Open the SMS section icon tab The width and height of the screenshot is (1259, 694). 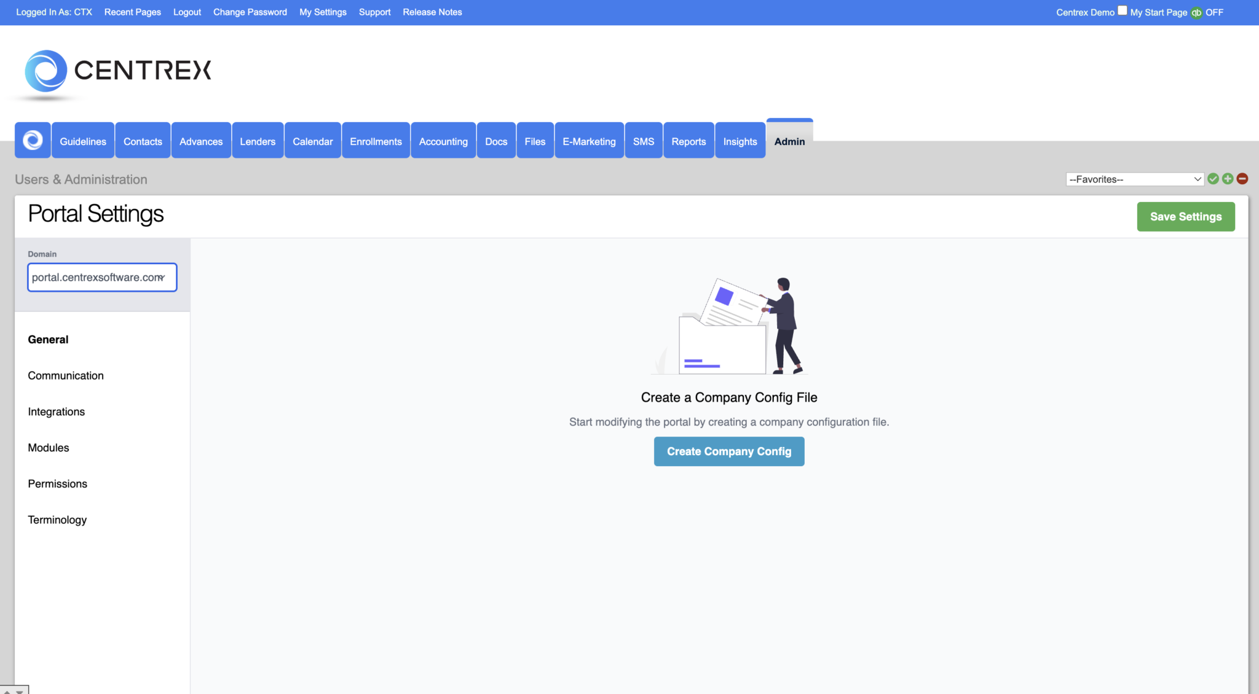pyautogui.click(x=643, y=141)
